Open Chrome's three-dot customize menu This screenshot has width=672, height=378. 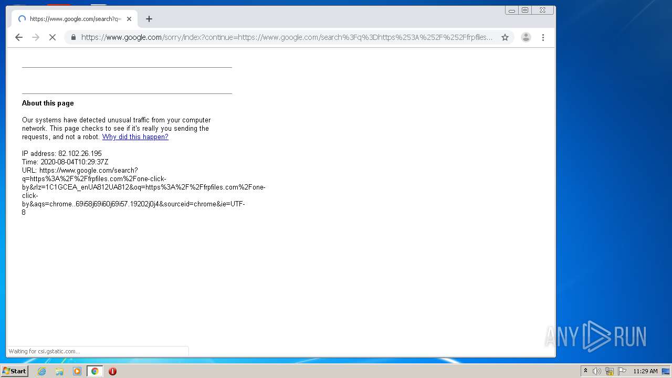click(x=543, y=37)
